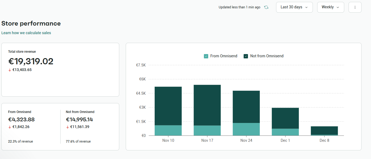The width and height of the screenshot is (371, 159).
Task: Select the dark Nov 10 bar segment
Action: [168, 106]
